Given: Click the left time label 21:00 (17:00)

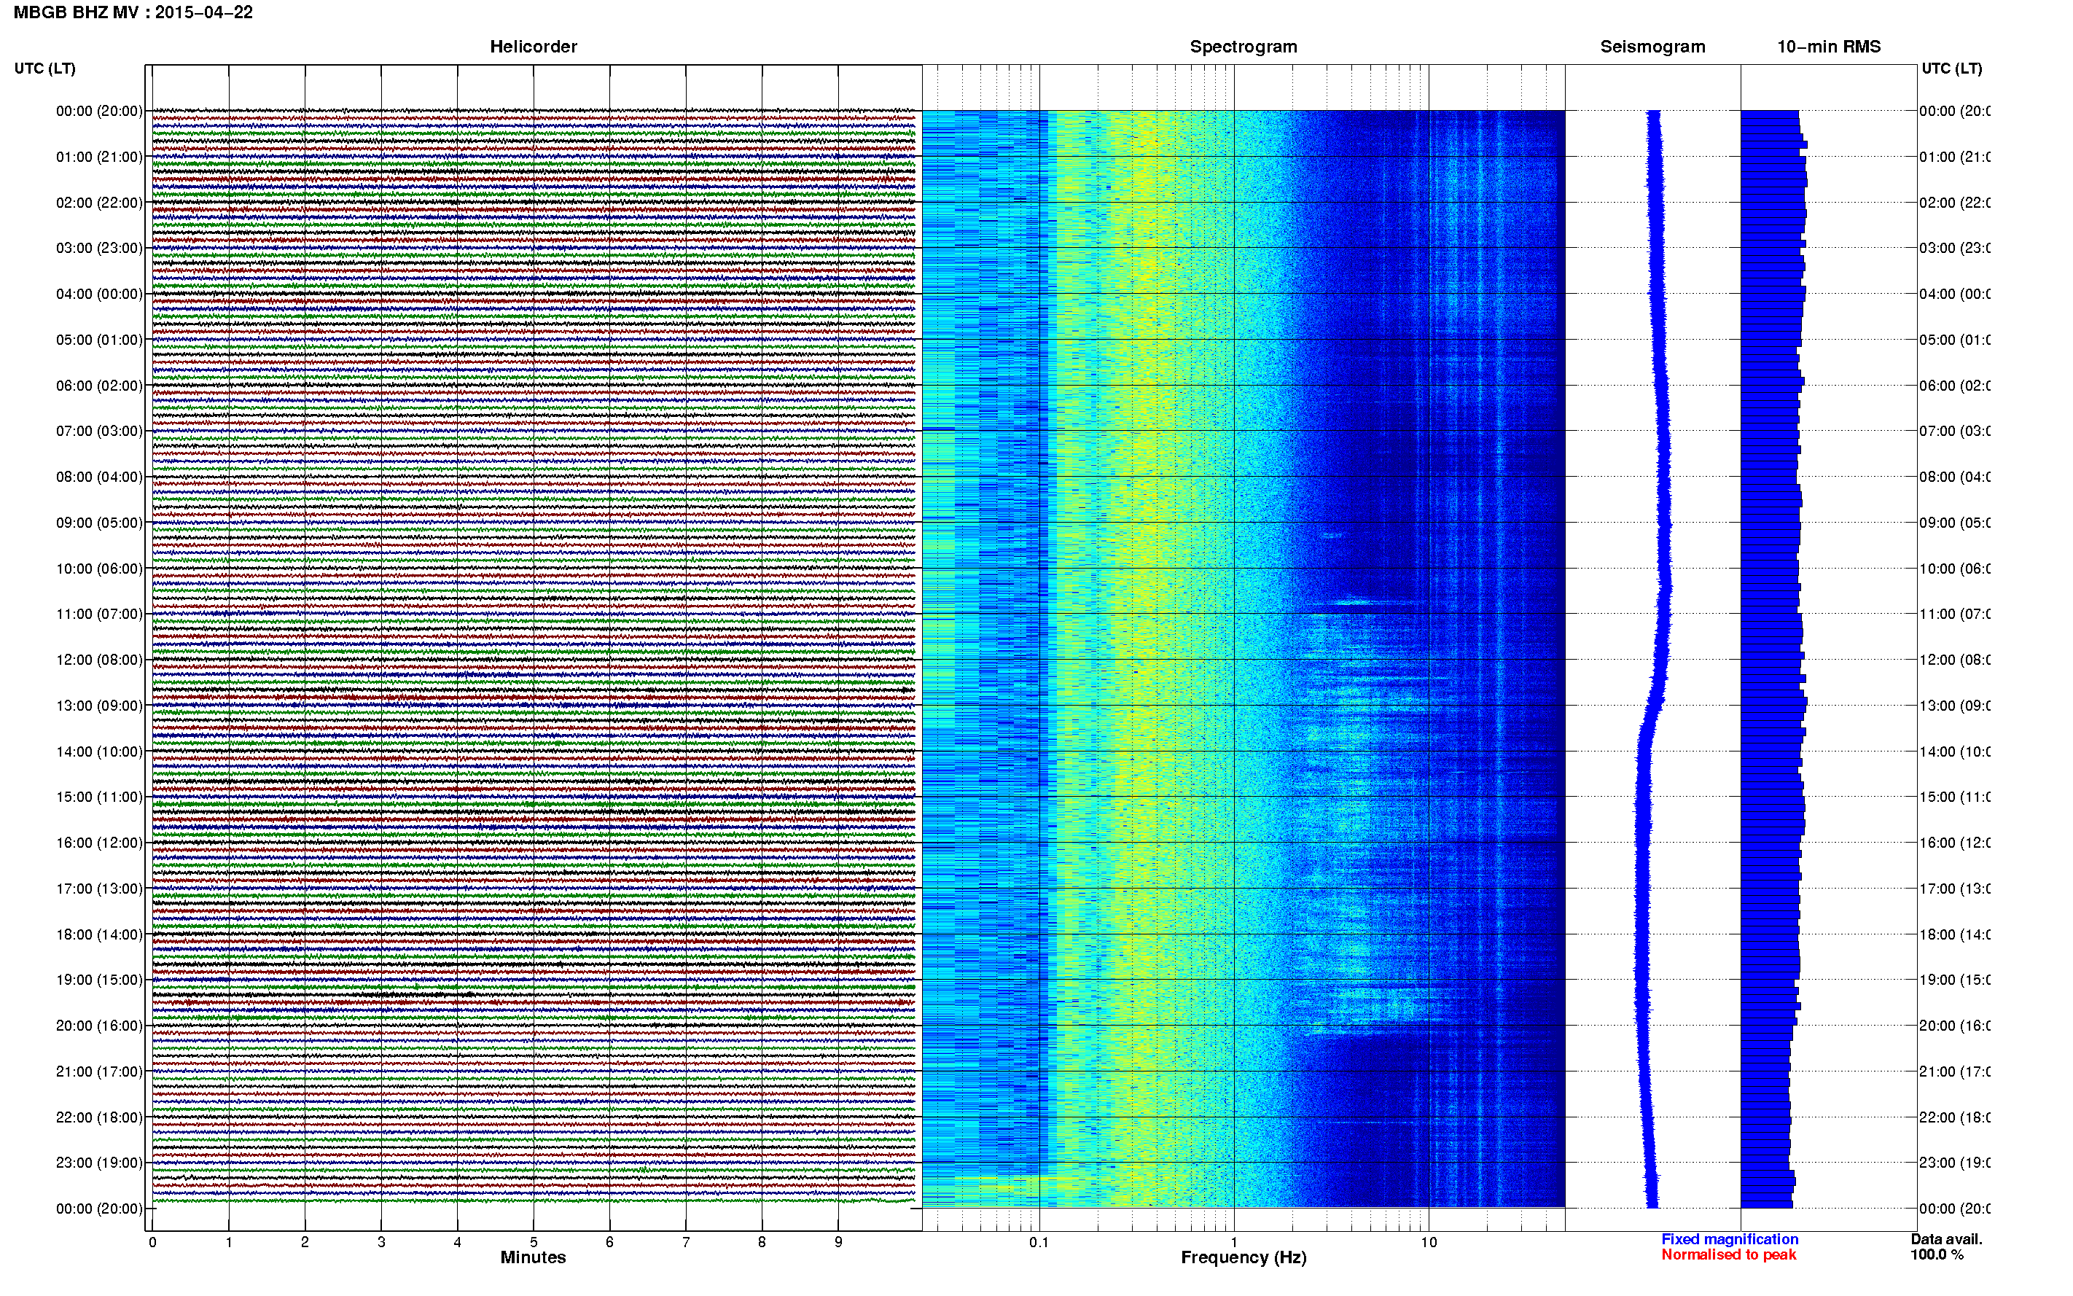Looking at the screenshot, I should point(99,1071).
